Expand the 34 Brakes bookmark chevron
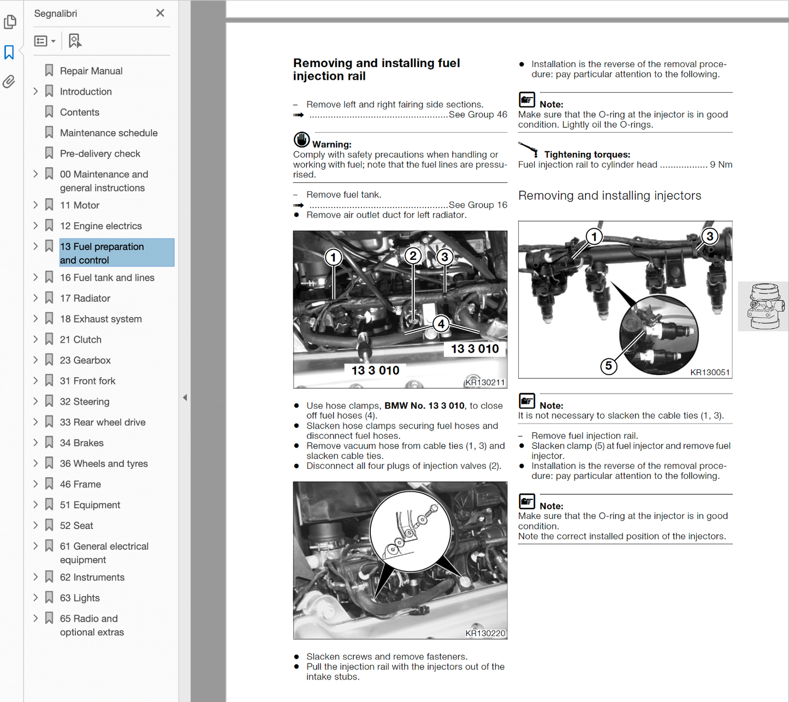This screenshot has width=789, height=702. coord(35,442)
